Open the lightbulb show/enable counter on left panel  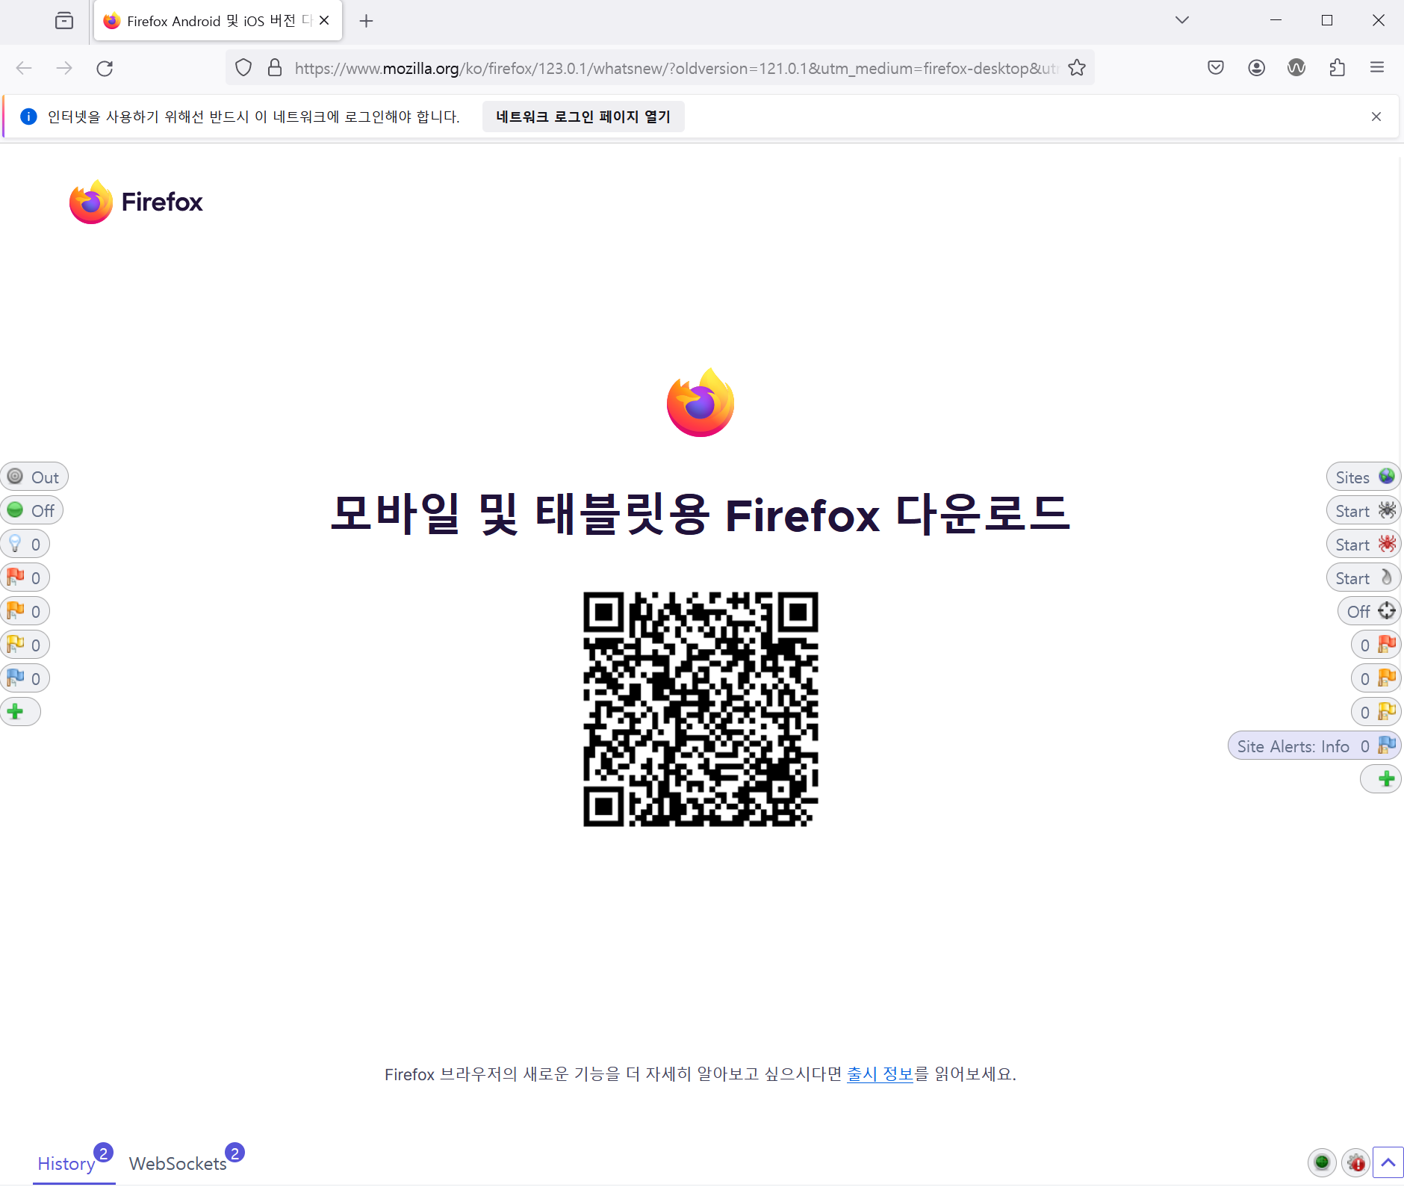tap(25, 545)
